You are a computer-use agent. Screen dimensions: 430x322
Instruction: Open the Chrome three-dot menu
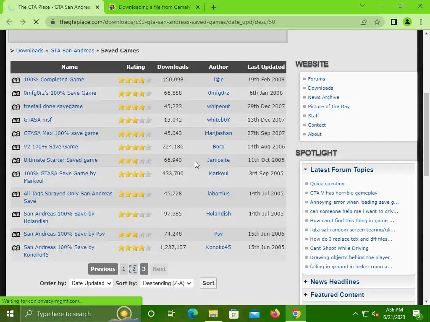tap(421, 22)
